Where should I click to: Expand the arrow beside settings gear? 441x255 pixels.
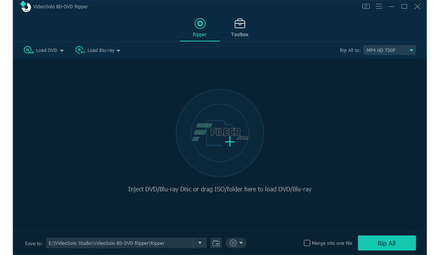coord(241,243)
